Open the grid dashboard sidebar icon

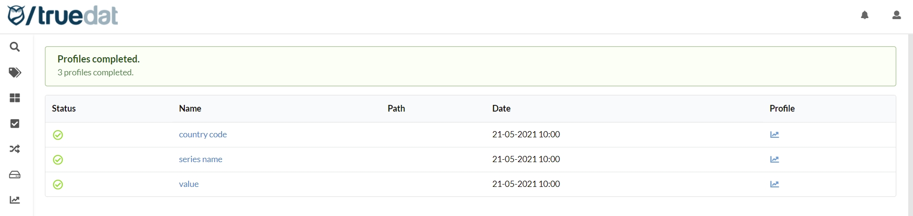pos(15,98)
